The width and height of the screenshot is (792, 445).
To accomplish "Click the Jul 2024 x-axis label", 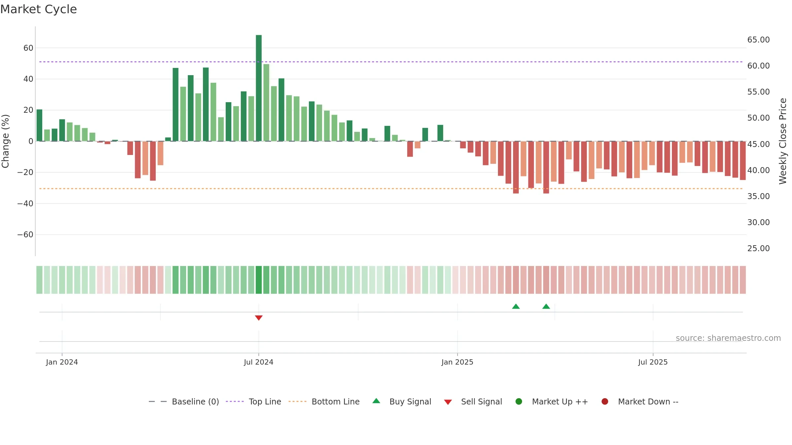I will 259,362.
